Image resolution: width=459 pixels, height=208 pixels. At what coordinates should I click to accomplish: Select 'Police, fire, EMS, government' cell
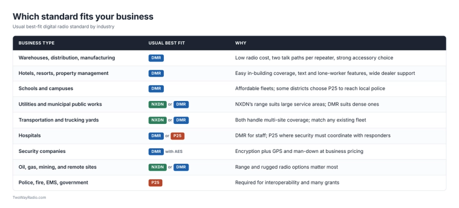[x=53, y=183]
